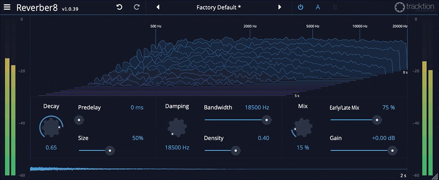Click the redo arrow icon
The height and width of the screenshot is (180, 439).
pos(137,7)
